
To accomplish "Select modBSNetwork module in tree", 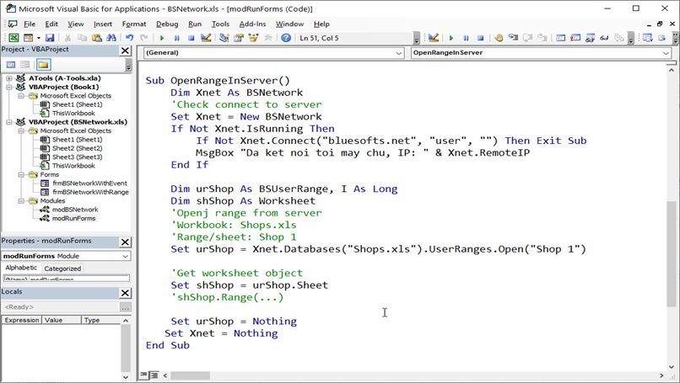I will pyautogui.click(x=75, y=210).
